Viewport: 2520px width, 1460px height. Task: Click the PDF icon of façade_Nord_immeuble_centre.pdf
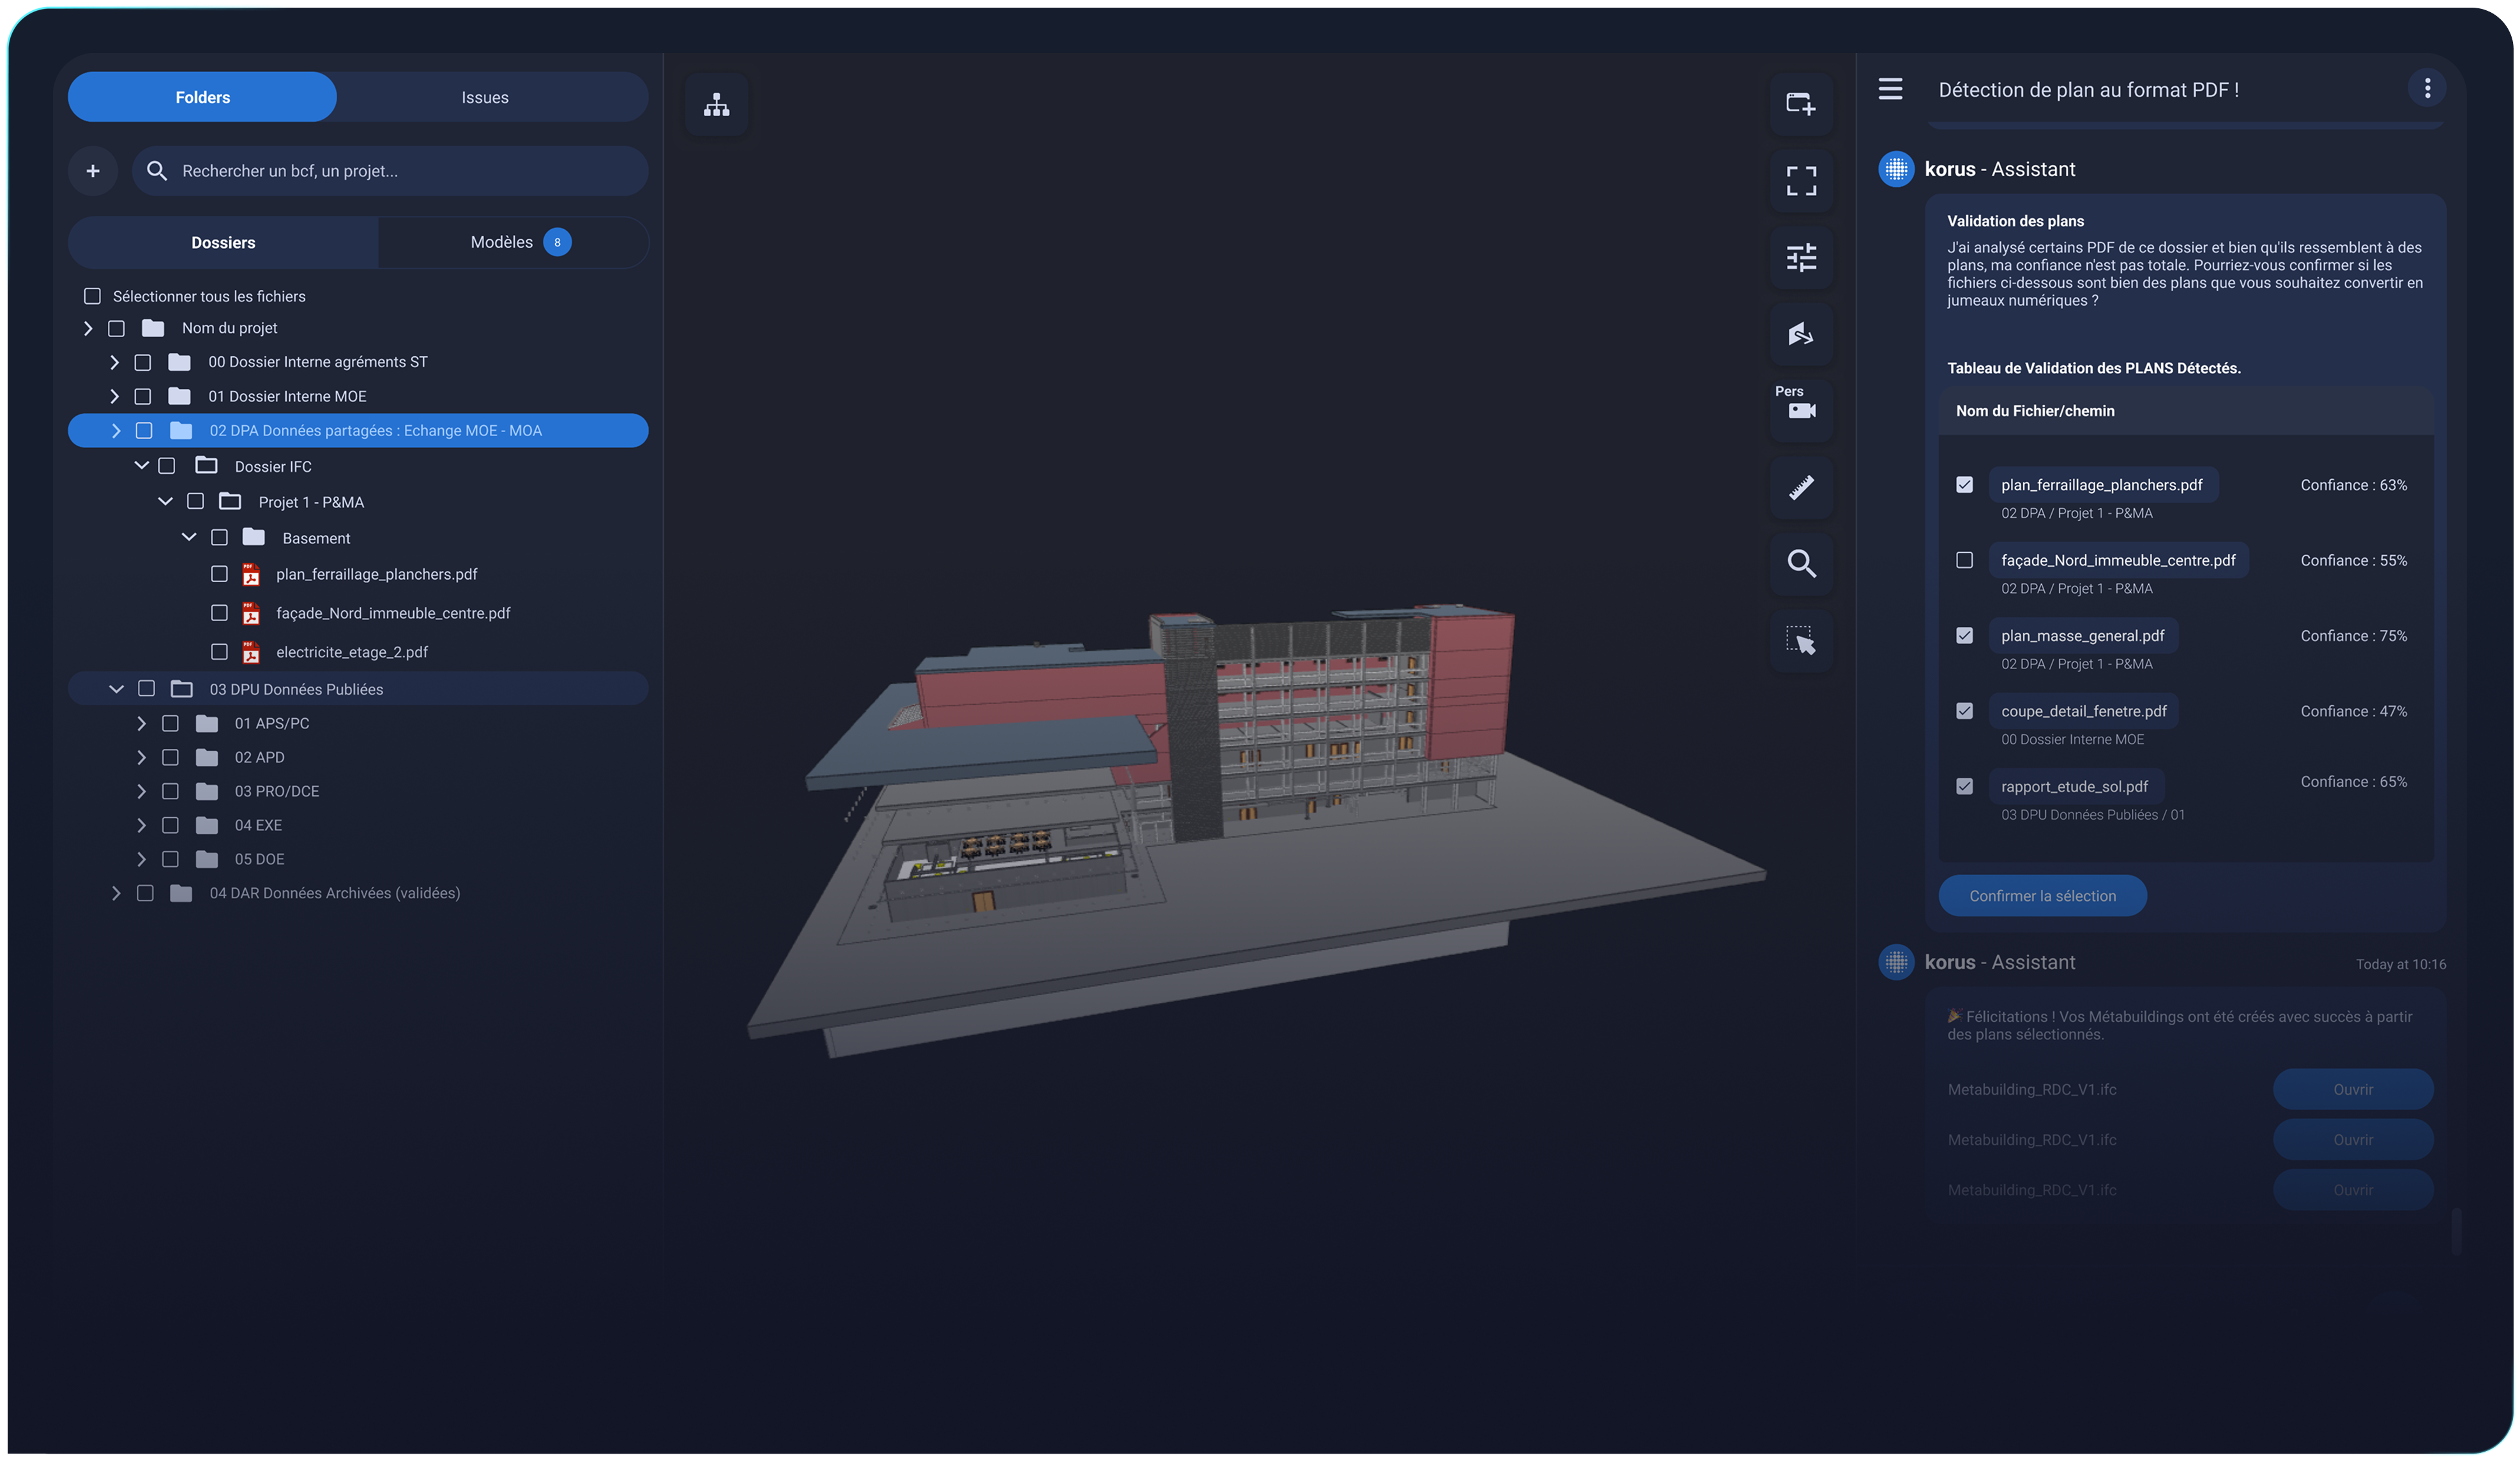pyautogui.click(x=251, y=613)
